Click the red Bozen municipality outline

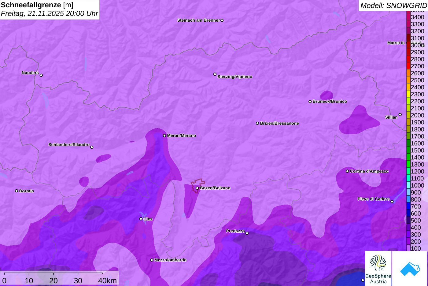[x=198, y=185]
